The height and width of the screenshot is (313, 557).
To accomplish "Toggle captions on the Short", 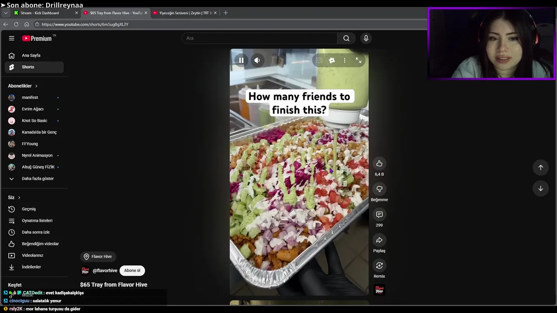I will point(319,60).
